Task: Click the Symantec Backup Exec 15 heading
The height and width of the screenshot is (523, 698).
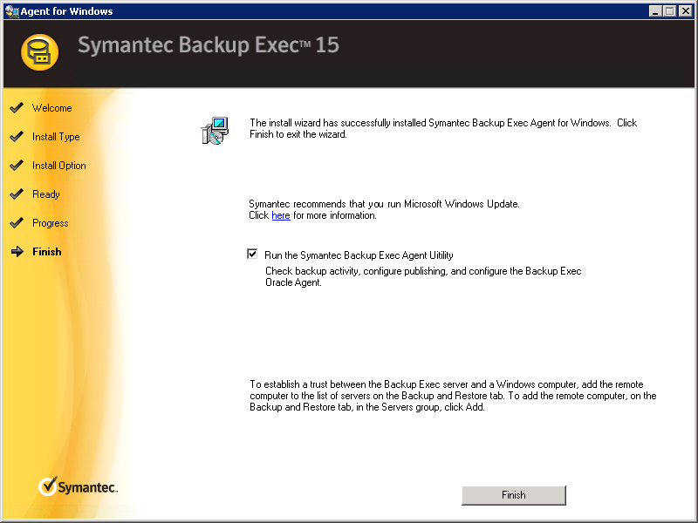Action: point(209,45)
